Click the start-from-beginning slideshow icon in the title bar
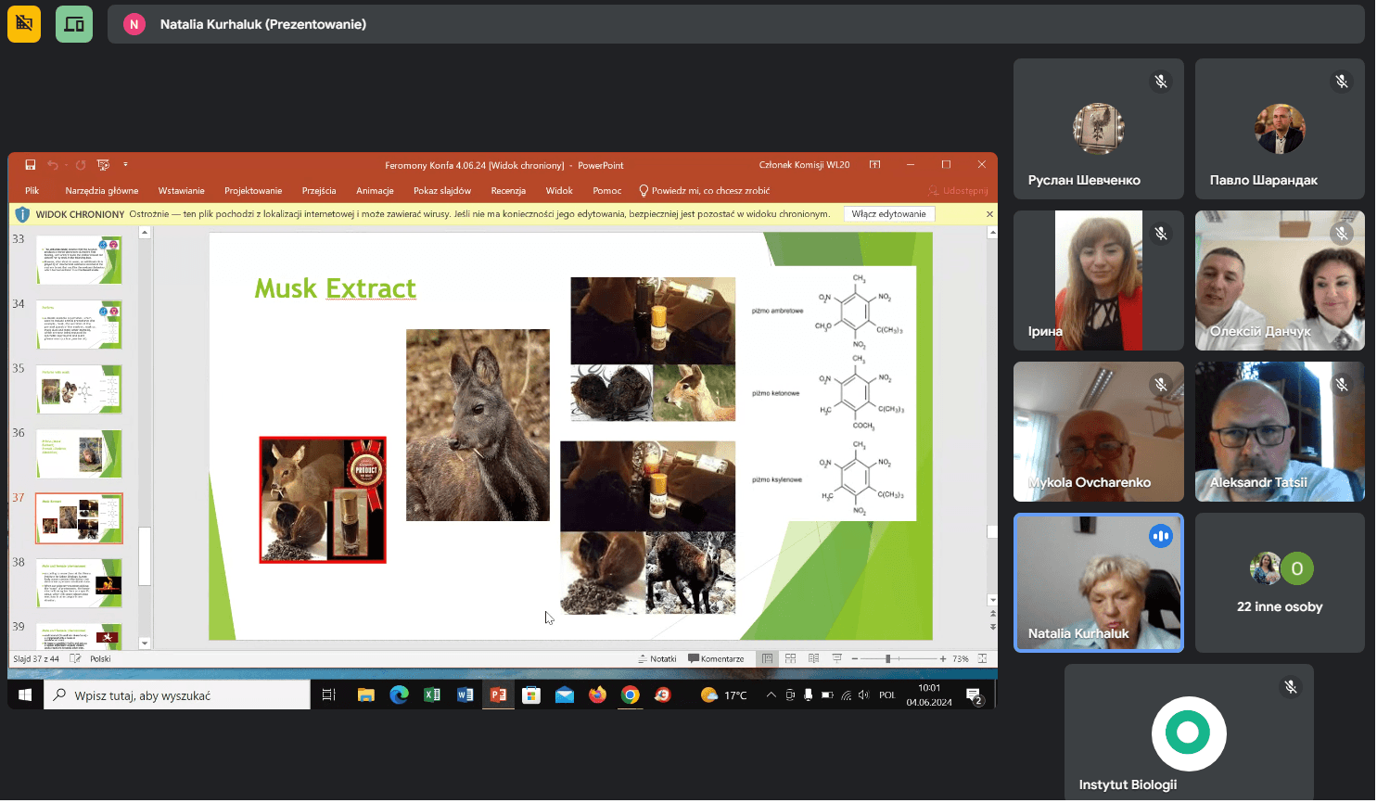This screenshot has height=803, width=1377. [103, 165]
